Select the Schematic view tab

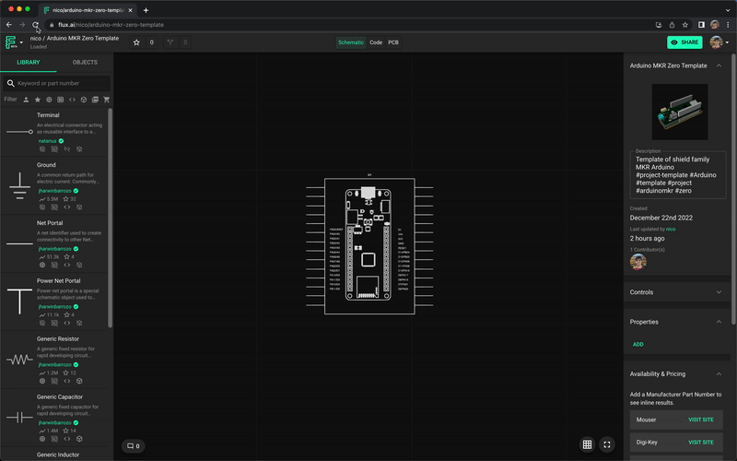click(351, 42)
